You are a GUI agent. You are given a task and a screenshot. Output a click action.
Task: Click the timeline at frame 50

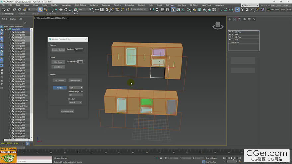tap(147, 152)
